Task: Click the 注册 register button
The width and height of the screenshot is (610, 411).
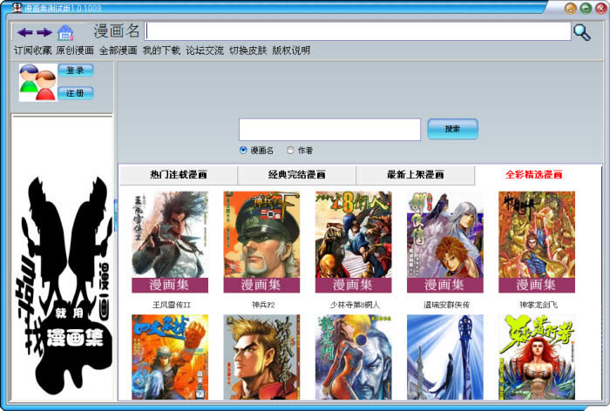Action: coord(76,93)
